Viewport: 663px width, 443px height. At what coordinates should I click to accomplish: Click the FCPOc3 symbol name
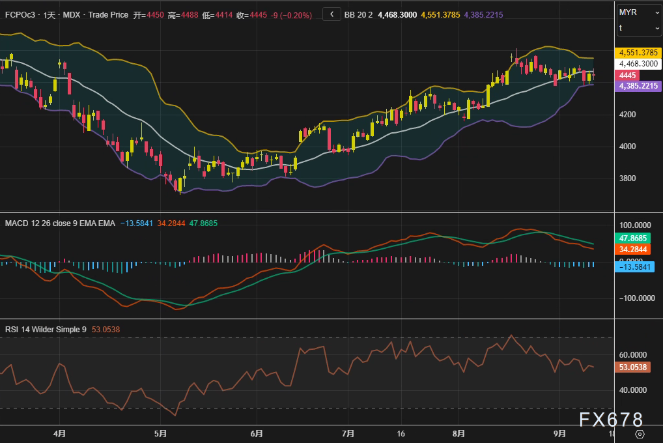20,14
